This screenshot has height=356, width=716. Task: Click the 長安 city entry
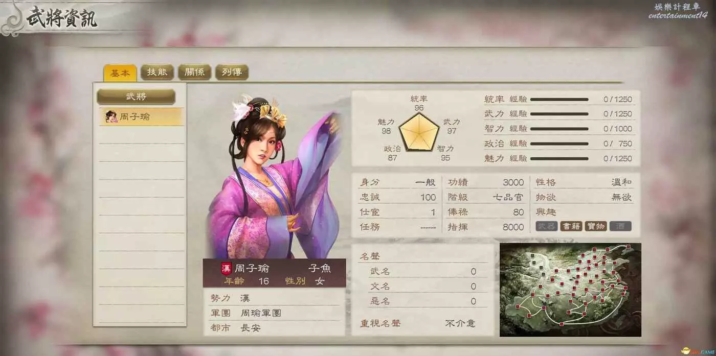251,328
